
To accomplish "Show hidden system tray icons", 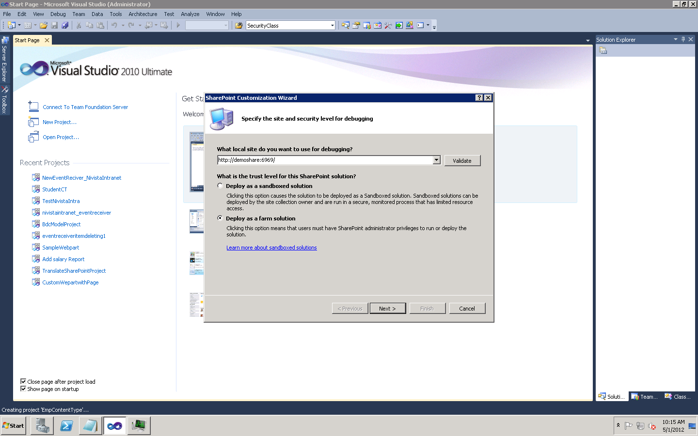I will coord(618,425).
